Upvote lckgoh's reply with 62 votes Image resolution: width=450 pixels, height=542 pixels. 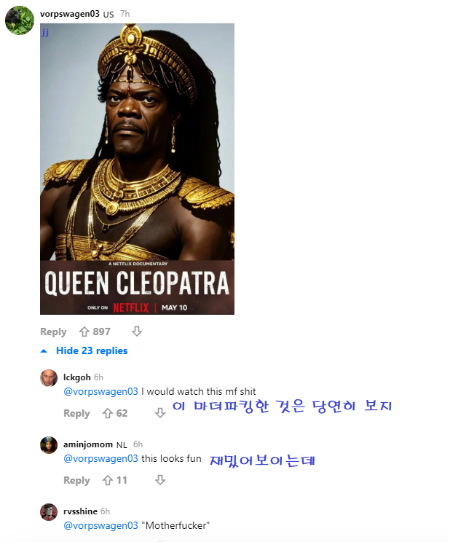click(108, 413)
